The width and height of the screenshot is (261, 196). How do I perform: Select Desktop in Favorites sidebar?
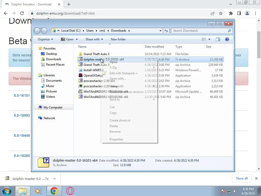click(x=49, y=54)
